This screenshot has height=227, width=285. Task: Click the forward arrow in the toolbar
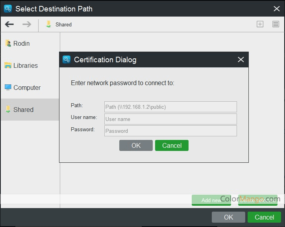coord(27,24)
